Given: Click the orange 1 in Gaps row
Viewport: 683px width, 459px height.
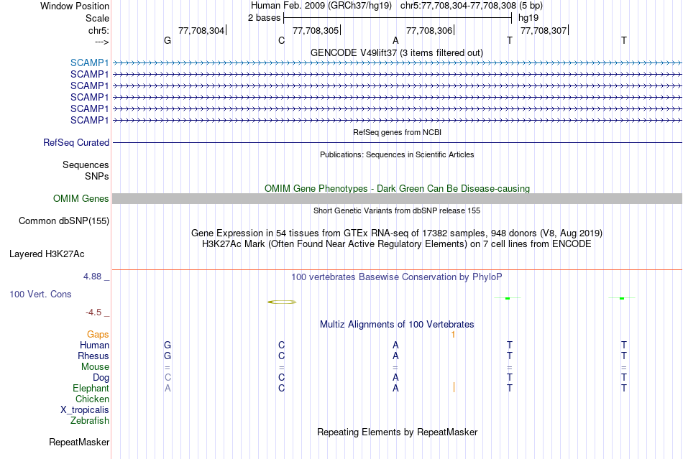Looking at the screenshot, I should [453, 335].
